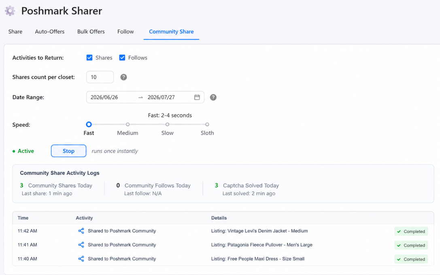Click the 'Active' status text
Image resolution: width=440 pixels, height=275 pixels.
click(26, 151)
